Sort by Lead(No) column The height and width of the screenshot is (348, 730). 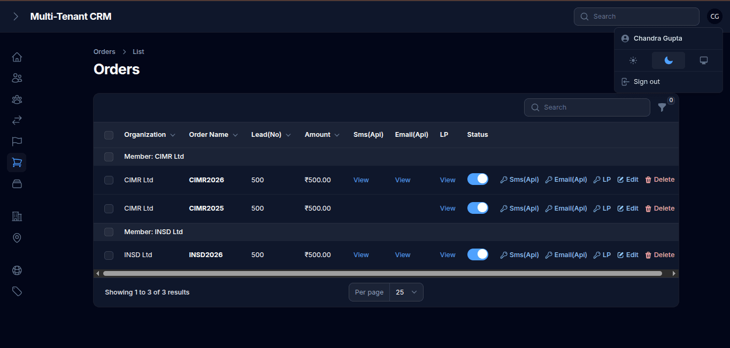click(x=271, y=135)
